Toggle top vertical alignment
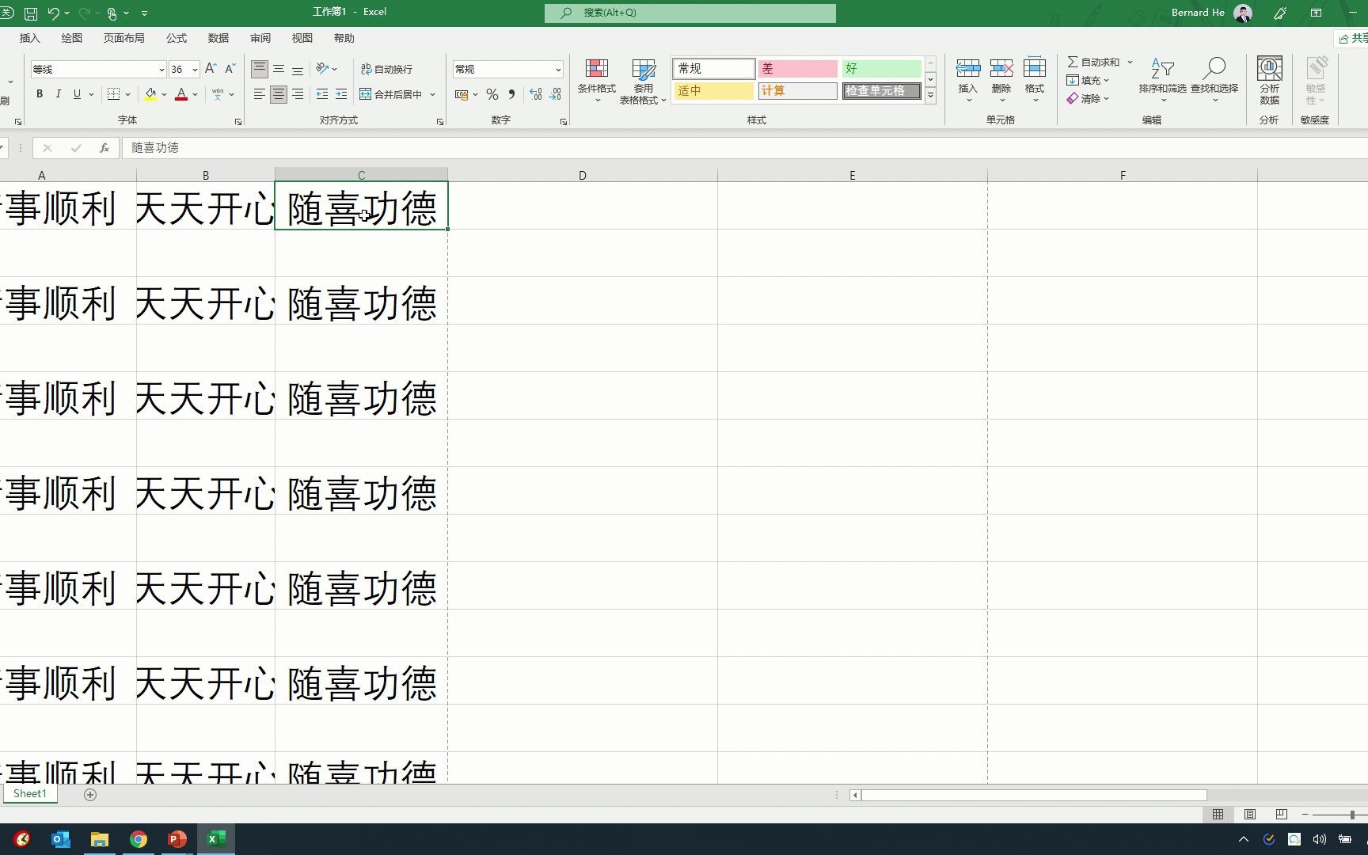Image resolution: width=1368 pixels, height=855 pixels. 260,69
